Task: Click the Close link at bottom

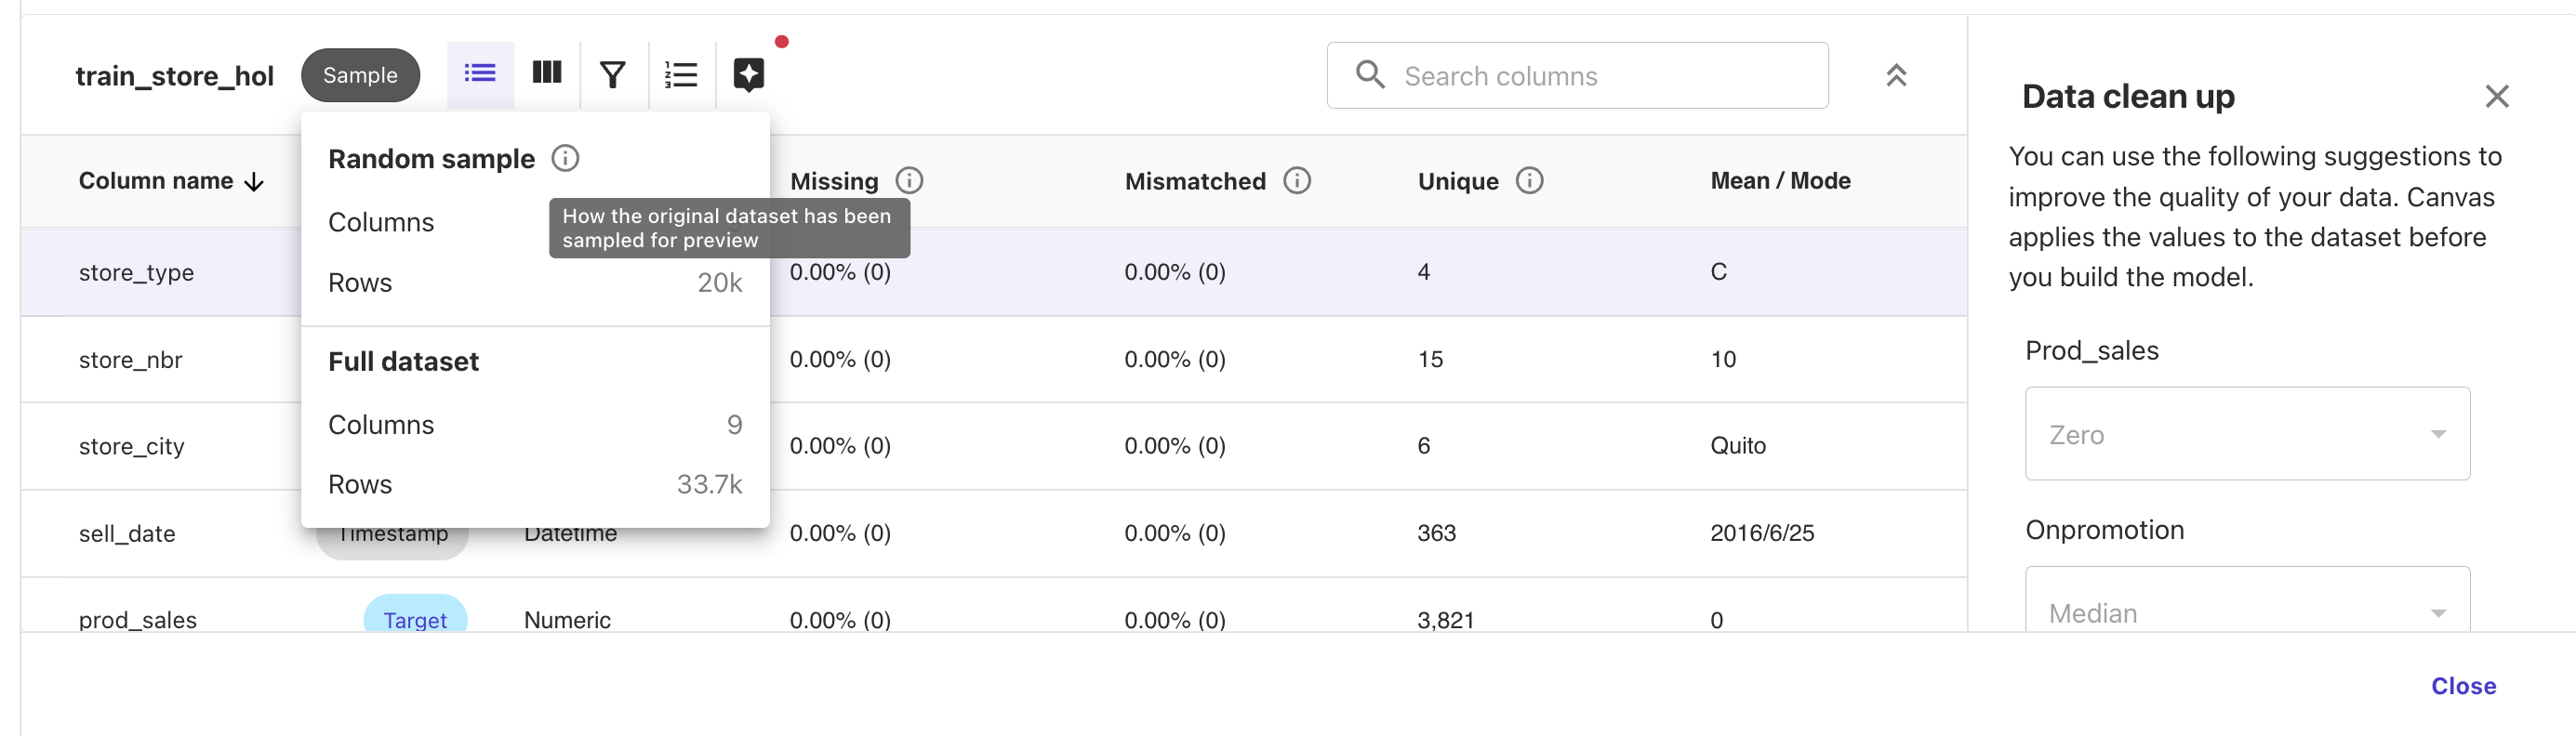Action: tap(2463, 686)
